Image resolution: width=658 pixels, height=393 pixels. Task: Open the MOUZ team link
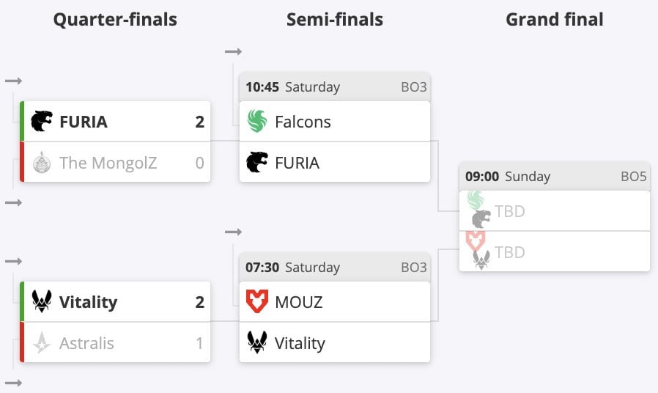[x=298, y=301]
